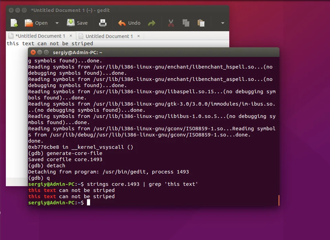Minimize the terminal window
Viewport: 330px width, 240px height.
40,52
